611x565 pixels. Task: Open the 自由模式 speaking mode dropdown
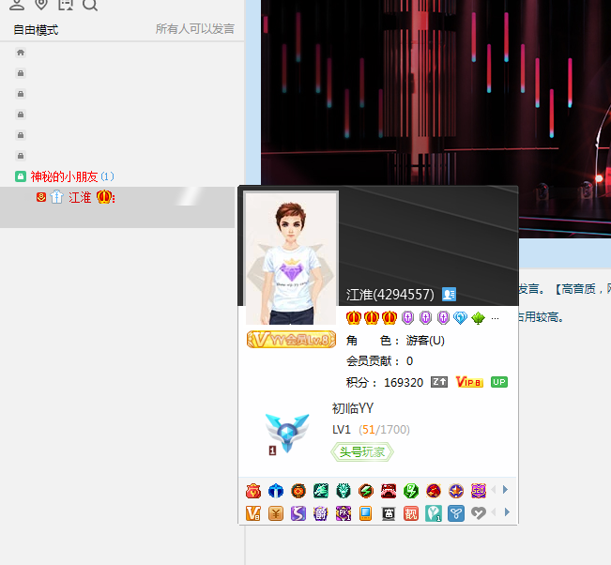click(x=36, y=30)
